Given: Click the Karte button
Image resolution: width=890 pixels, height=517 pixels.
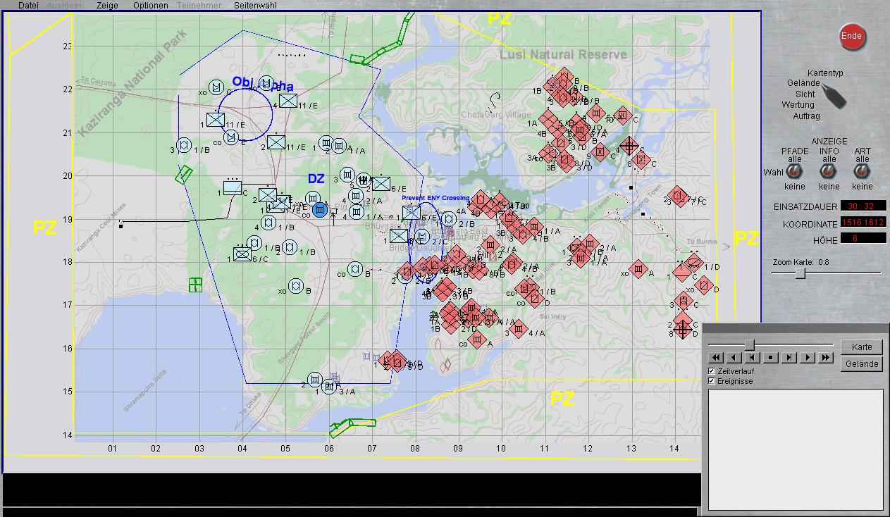Looking at the screenshot, I should coord(861,347).
